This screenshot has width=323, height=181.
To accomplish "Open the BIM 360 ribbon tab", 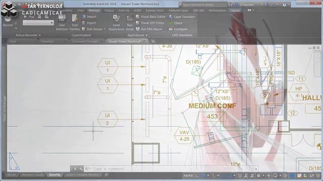I will point(198,10).
